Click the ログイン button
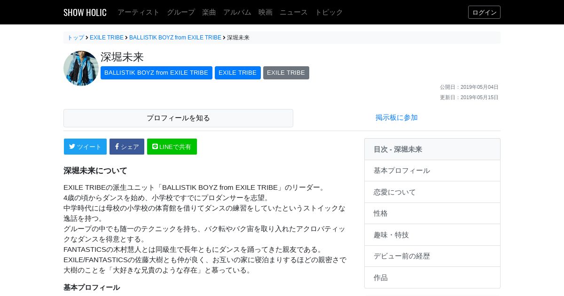 484,12
